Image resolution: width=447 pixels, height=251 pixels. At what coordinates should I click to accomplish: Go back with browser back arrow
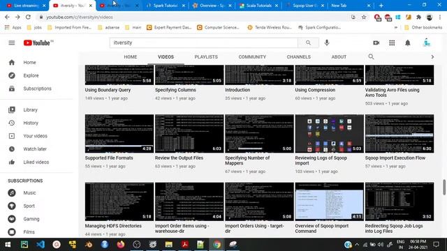(x=8, y=17)
